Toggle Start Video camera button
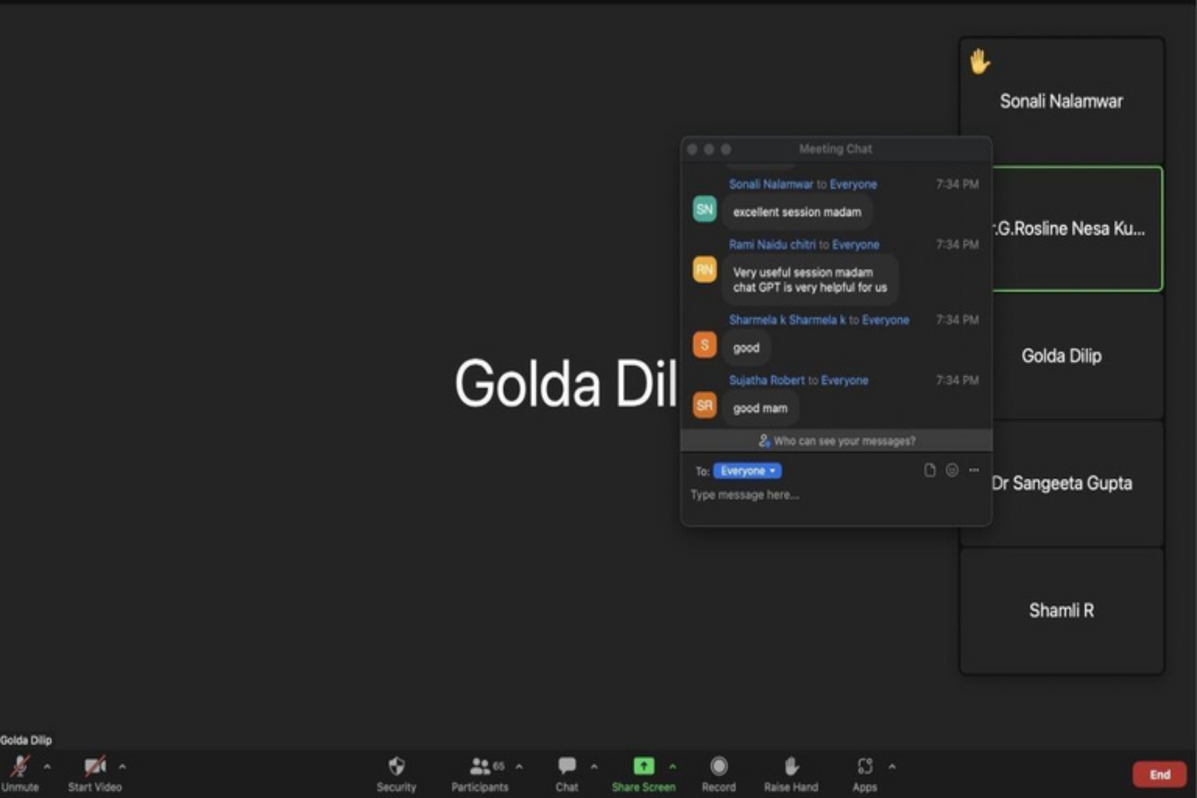 [x=95, y=767]
